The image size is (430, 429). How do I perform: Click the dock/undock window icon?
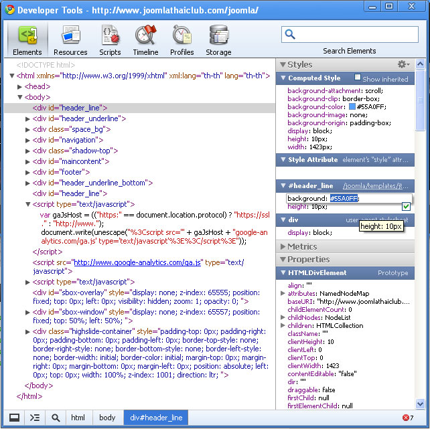pos(14,418)
